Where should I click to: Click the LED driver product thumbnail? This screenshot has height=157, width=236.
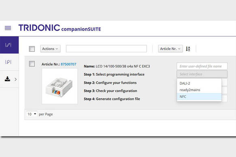[60, 86]
